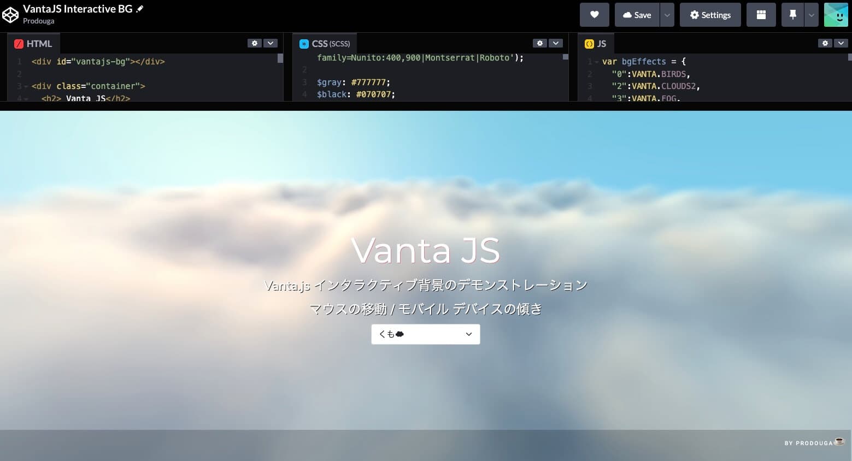Viewport: 852px width, 461px height.
Task: Open CSS editor settings gear
Action: (x=540, y=43)
